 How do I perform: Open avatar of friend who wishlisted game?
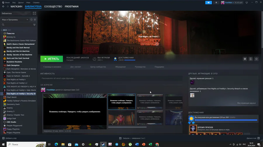tap(192, 95)
